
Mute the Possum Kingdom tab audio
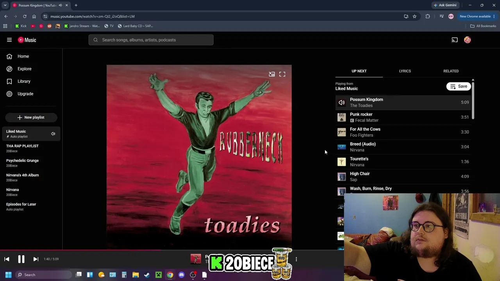[x=60, y=5]
